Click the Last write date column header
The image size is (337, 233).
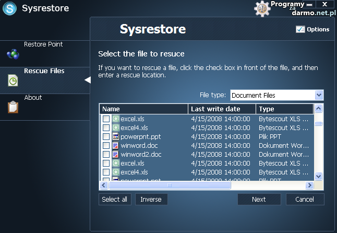click(222, 109)
